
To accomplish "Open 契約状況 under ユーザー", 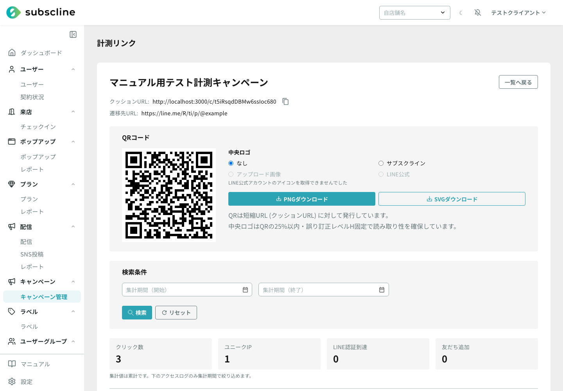I will pos(32,97).
